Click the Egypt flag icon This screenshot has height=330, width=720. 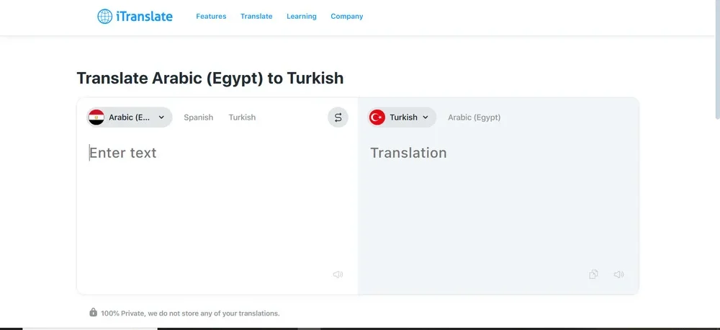[96, 117]
